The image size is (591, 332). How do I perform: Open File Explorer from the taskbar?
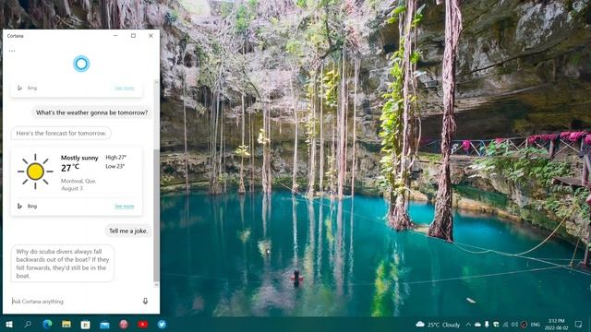[x=66, y=324]
